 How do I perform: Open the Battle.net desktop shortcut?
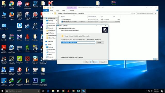35,4
